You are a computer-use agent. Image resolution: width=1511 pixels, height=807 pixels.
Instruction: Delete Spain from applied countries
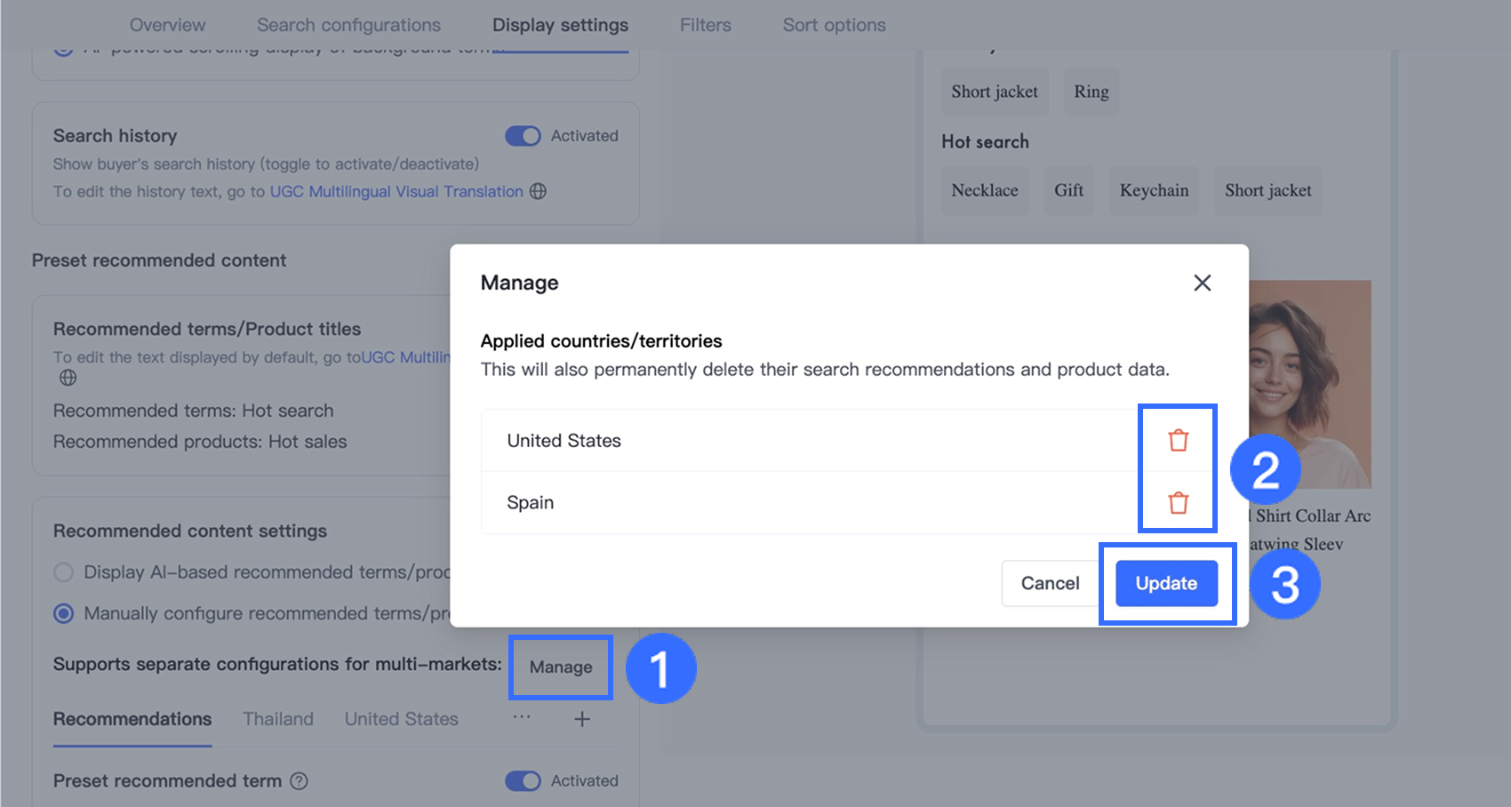point(1178,502)
